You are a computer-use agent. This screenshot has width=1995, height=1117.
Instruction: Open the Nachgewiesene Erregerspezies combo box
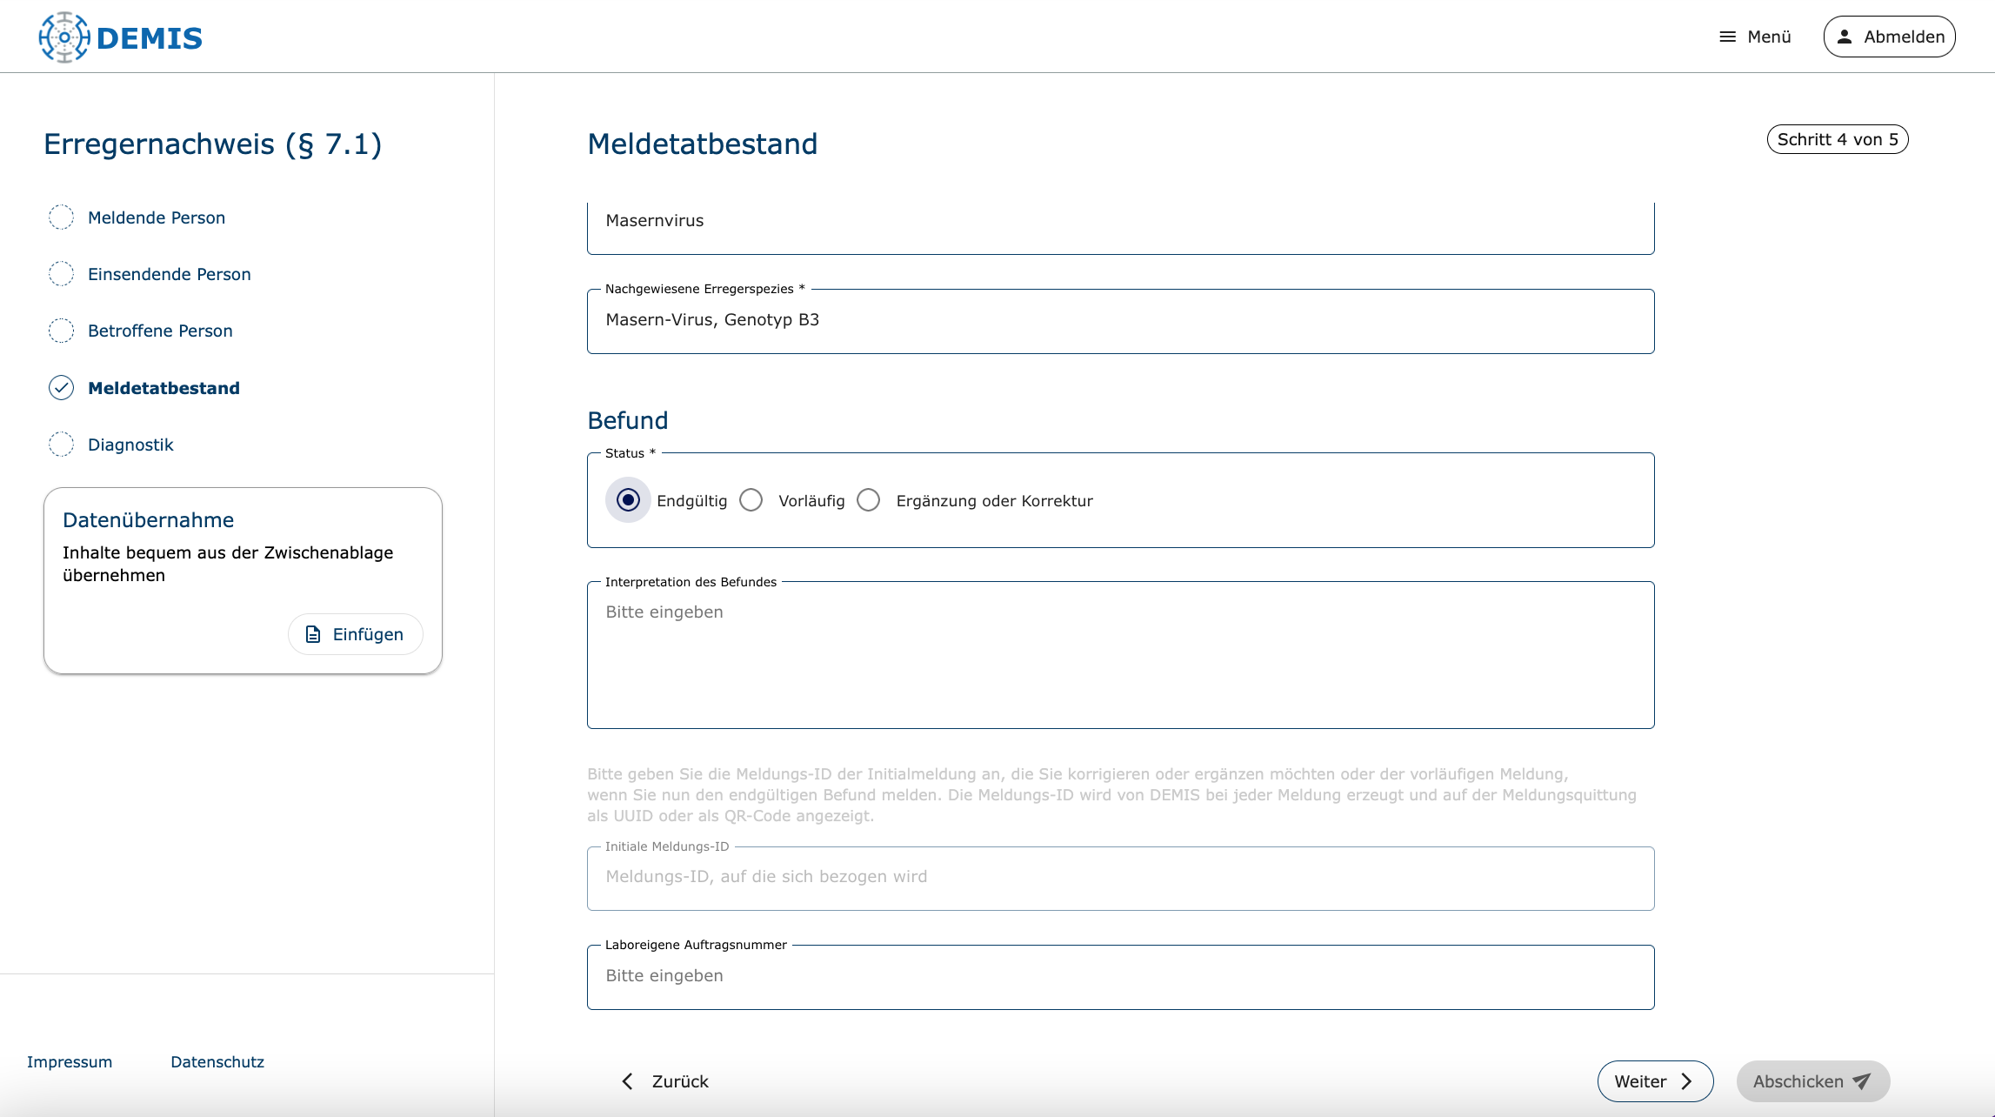pyautogui.click(x=1120, y=320)
